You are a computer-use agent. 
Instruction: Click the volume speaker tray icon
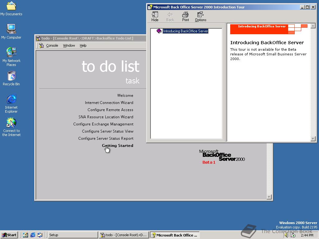[x=287, y=235]
